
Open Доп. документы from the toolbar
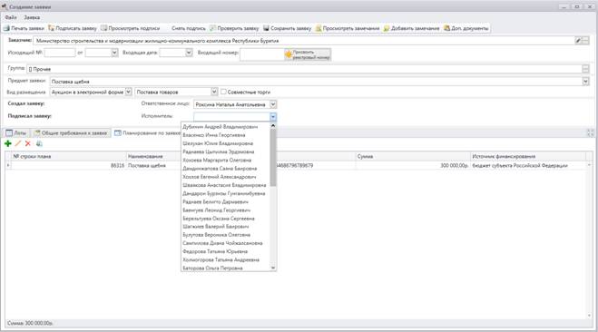tap(466, 28)
